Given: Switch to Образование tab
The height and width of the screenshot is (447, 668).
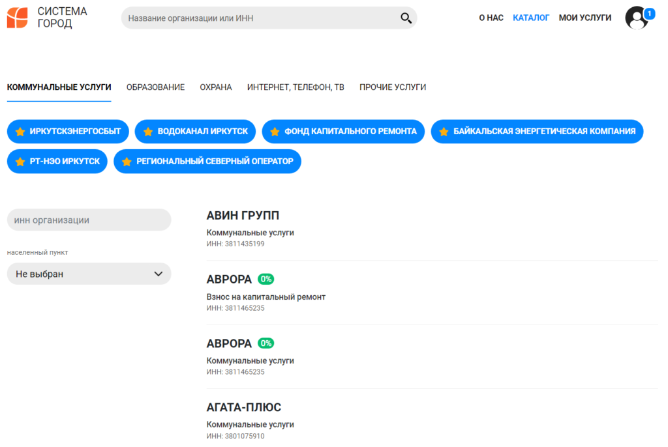Looking at the screenshot, I should click(x=155, y=87).
